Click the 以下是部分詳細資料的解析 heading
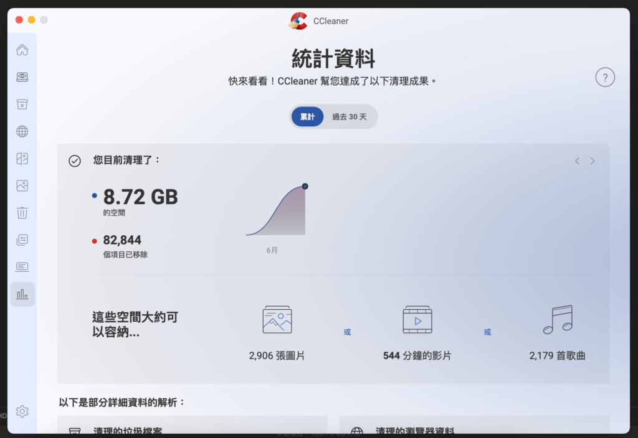Viewport: 638px width, 438px height. coord(122,403)
